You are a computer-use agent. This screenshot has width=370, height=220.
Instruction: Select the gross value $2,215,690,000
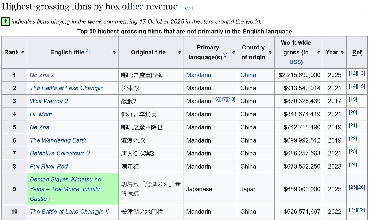pos(299,75)
